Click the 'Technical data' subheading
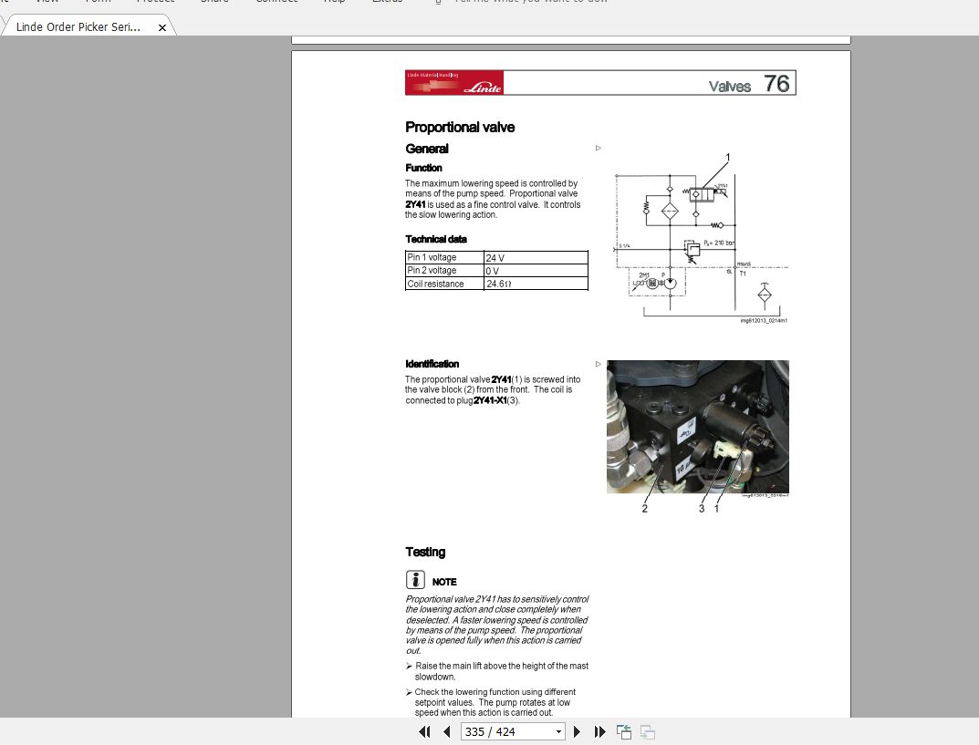 click(x=436, y=239)
